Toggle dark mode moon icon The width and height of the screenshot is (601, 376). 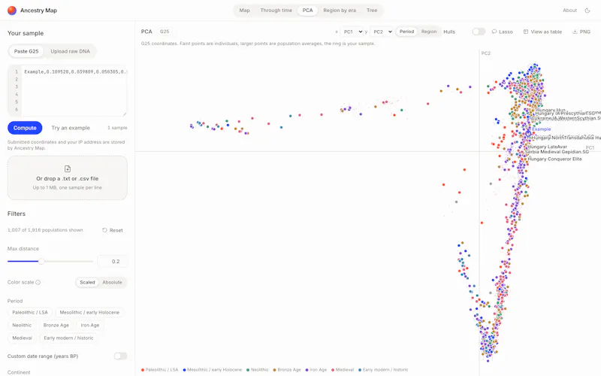point(587,11)
